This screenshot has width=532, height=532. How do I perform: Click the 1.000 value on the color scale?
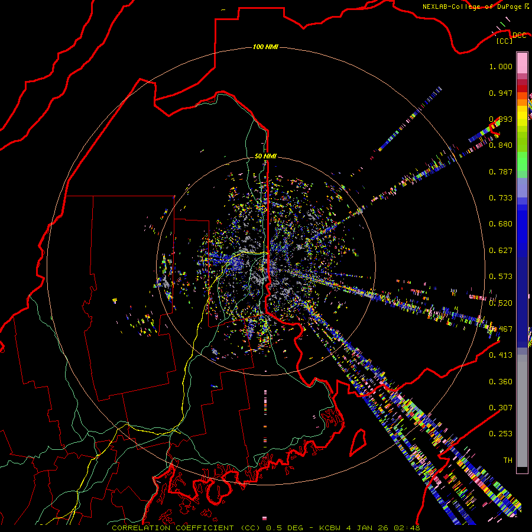tap(501, 66)
